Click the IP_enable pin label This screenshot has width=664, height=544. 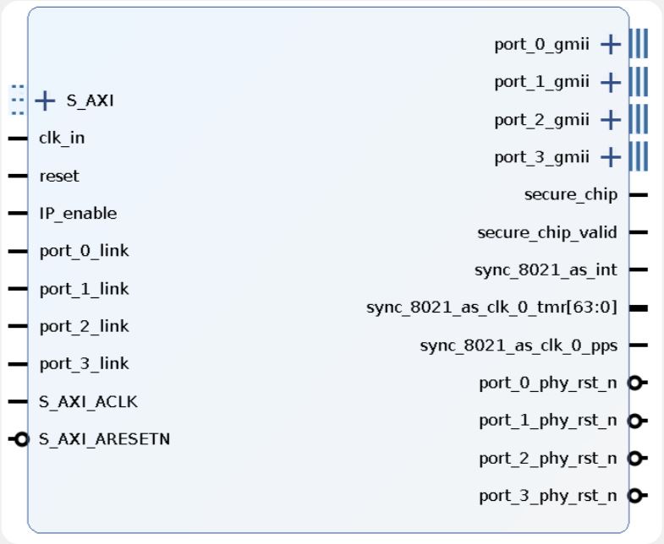pos(78,214)
